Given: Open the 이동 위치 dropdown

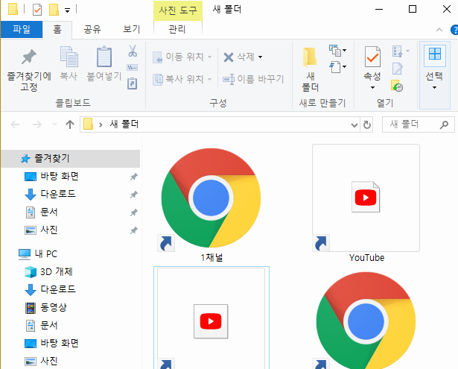Looking at the screenshot, I should point(182,57).
